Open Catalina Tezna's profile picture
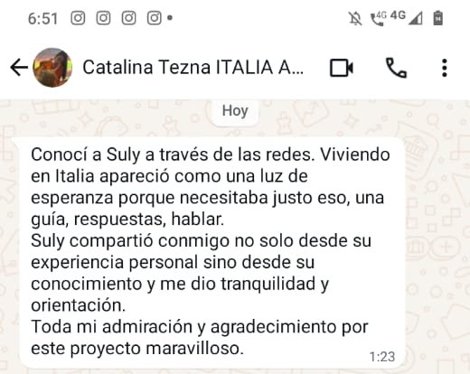Screen dimensions: 470x374 [52, 67]
